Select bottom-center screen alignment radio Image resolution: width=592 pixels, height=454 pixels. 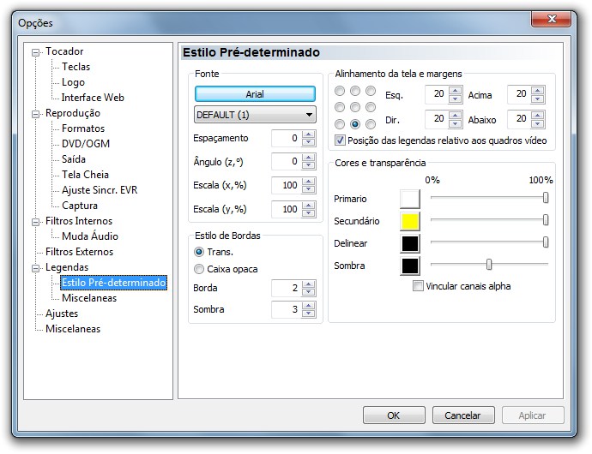tap(355, 124)
